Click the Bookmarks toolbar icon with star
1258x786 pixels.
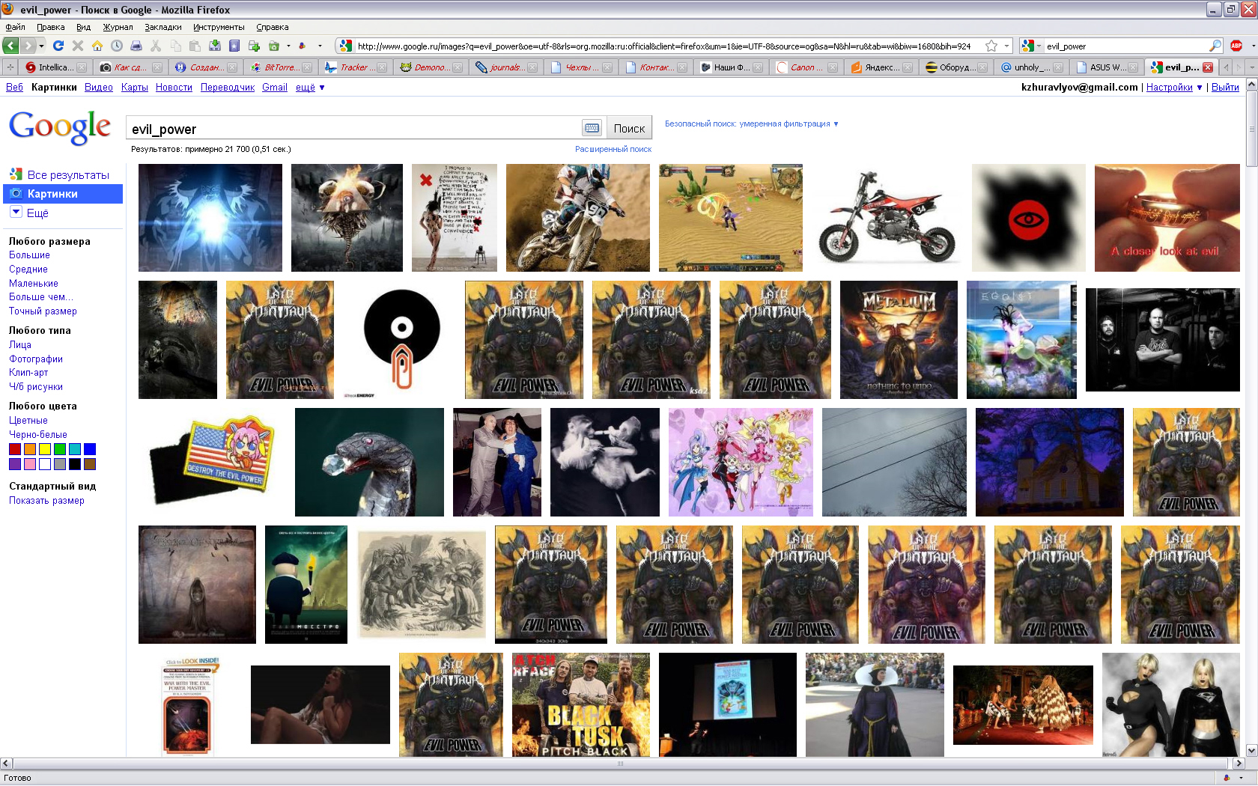pos(234,46)
